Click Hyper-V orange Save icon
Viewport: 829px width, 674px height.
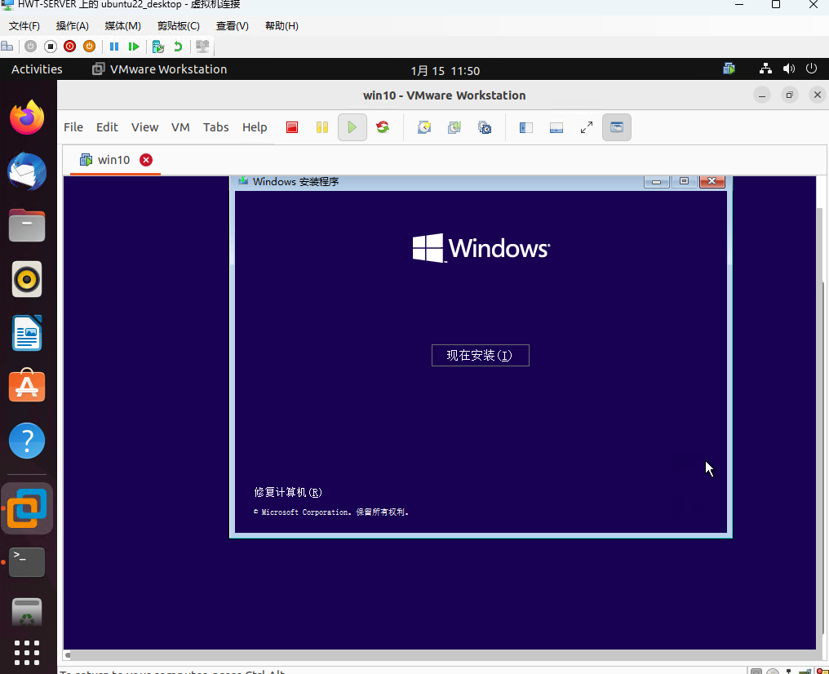(90, 47)
